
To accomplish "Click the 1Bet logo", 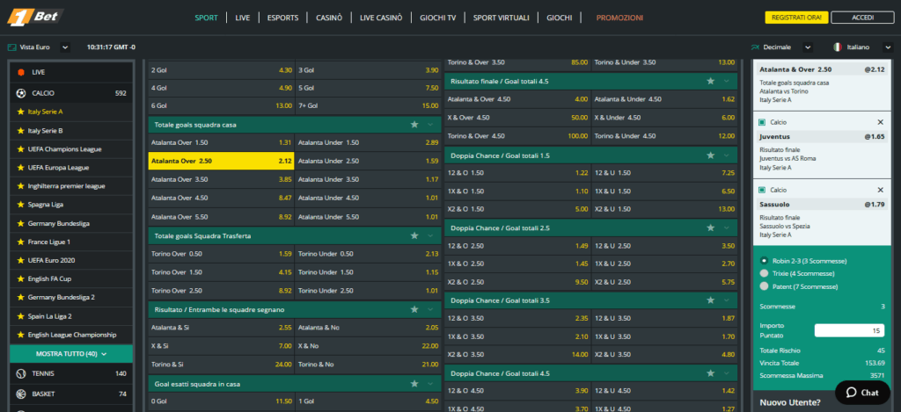I will pyautogui.click(x=35, y=18).
